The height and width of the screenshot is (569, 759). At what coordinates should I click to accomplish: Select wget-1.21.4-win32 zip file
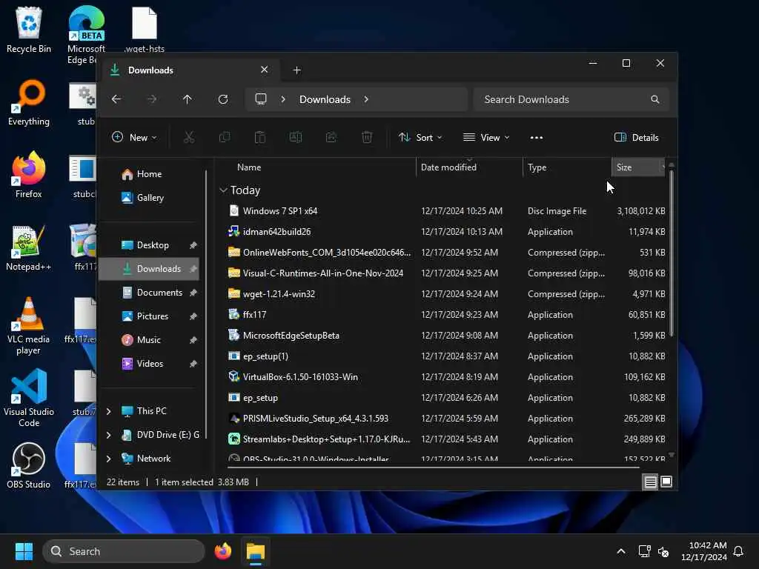[445, 293]
